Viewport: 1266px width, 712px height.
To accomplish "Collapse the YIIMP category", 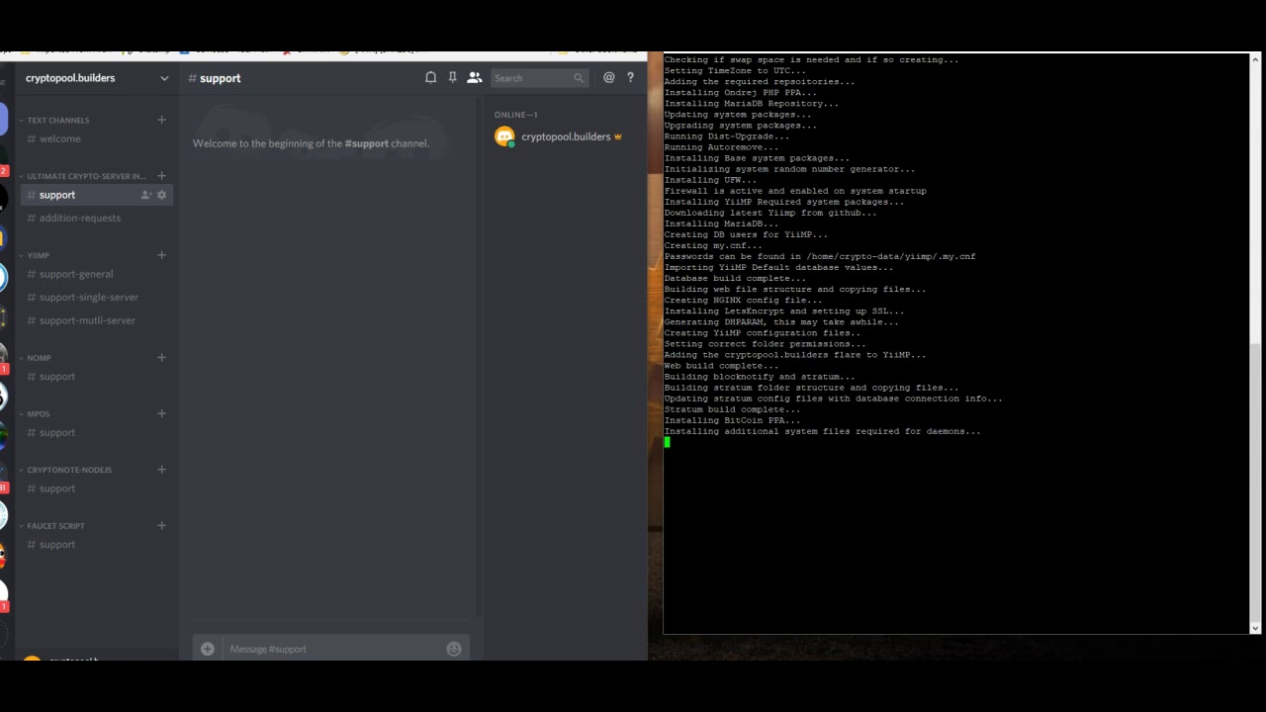I will 34,255.
